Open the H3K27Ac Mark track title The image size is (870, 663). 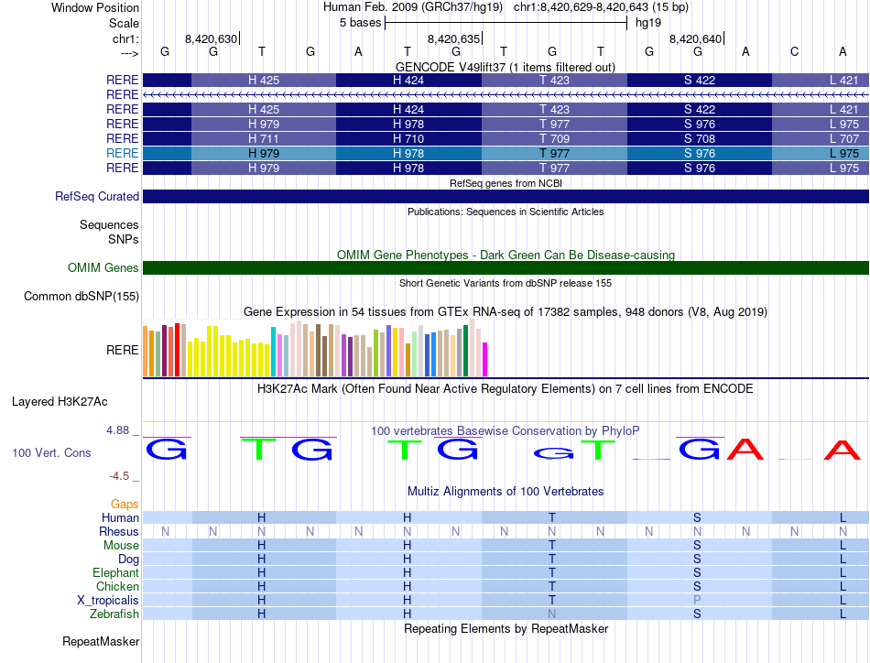[506, 388]
